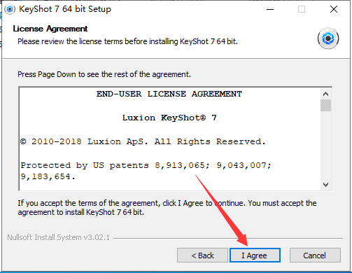Viewport: 352px width, 273px height.
Task: Click the 'License Agreement' heading
Action: [50, 29]
